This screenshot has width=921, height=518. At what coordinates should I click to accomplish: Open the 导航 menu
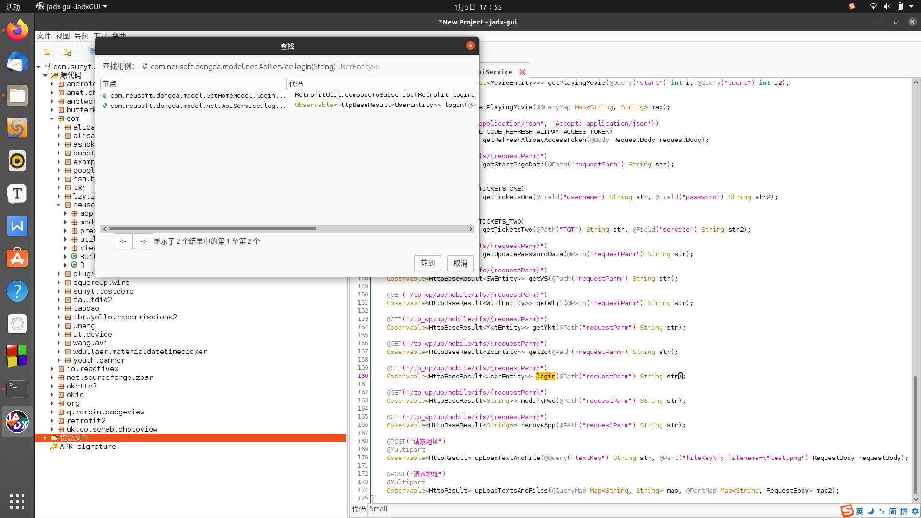81,36
